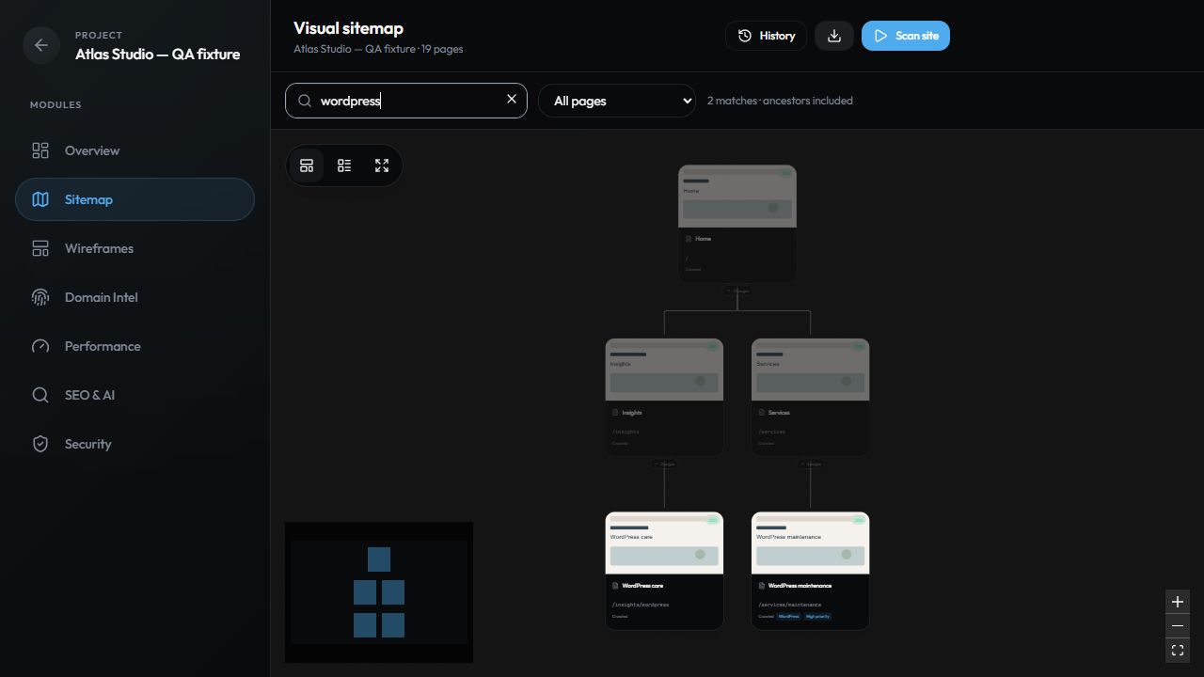Click the download export icon button
The height and width of the screenshot is (677, 1204).
point(834,36)
